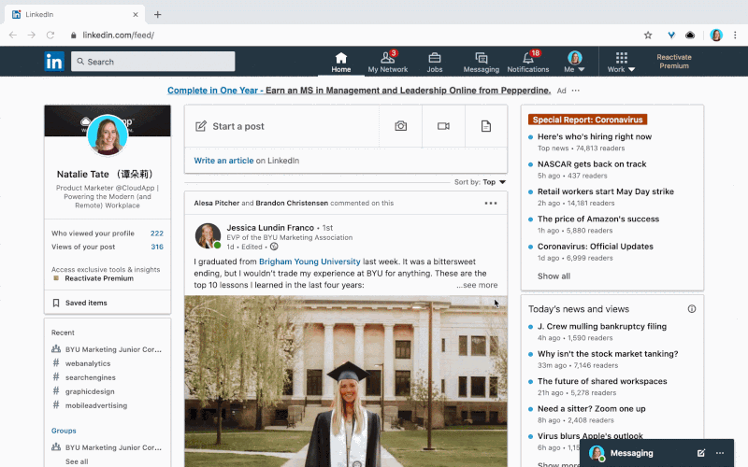
Task: Read J. Crew mulling bankruptcy filing
Action: click(602, 326)
